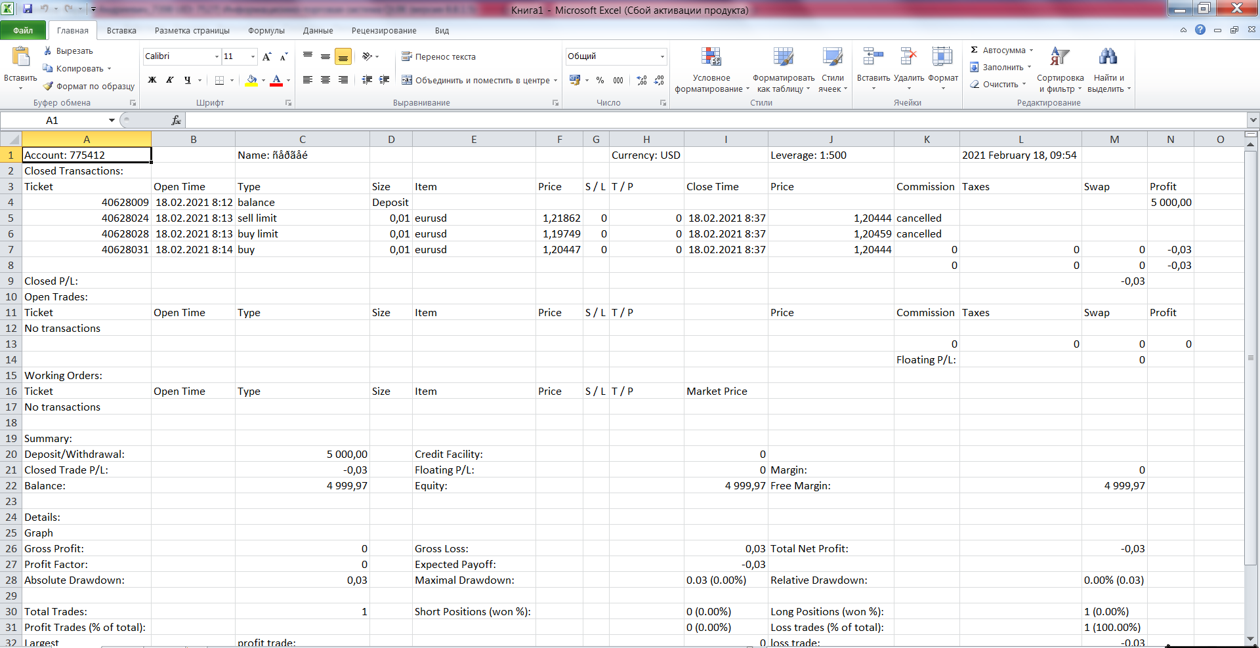Click the Copy icon
This screenshot has height=648, width=1260.
click(48, 68)
